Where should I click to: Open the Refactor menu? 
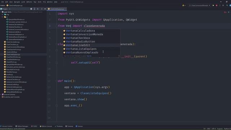tap(29, 2)
